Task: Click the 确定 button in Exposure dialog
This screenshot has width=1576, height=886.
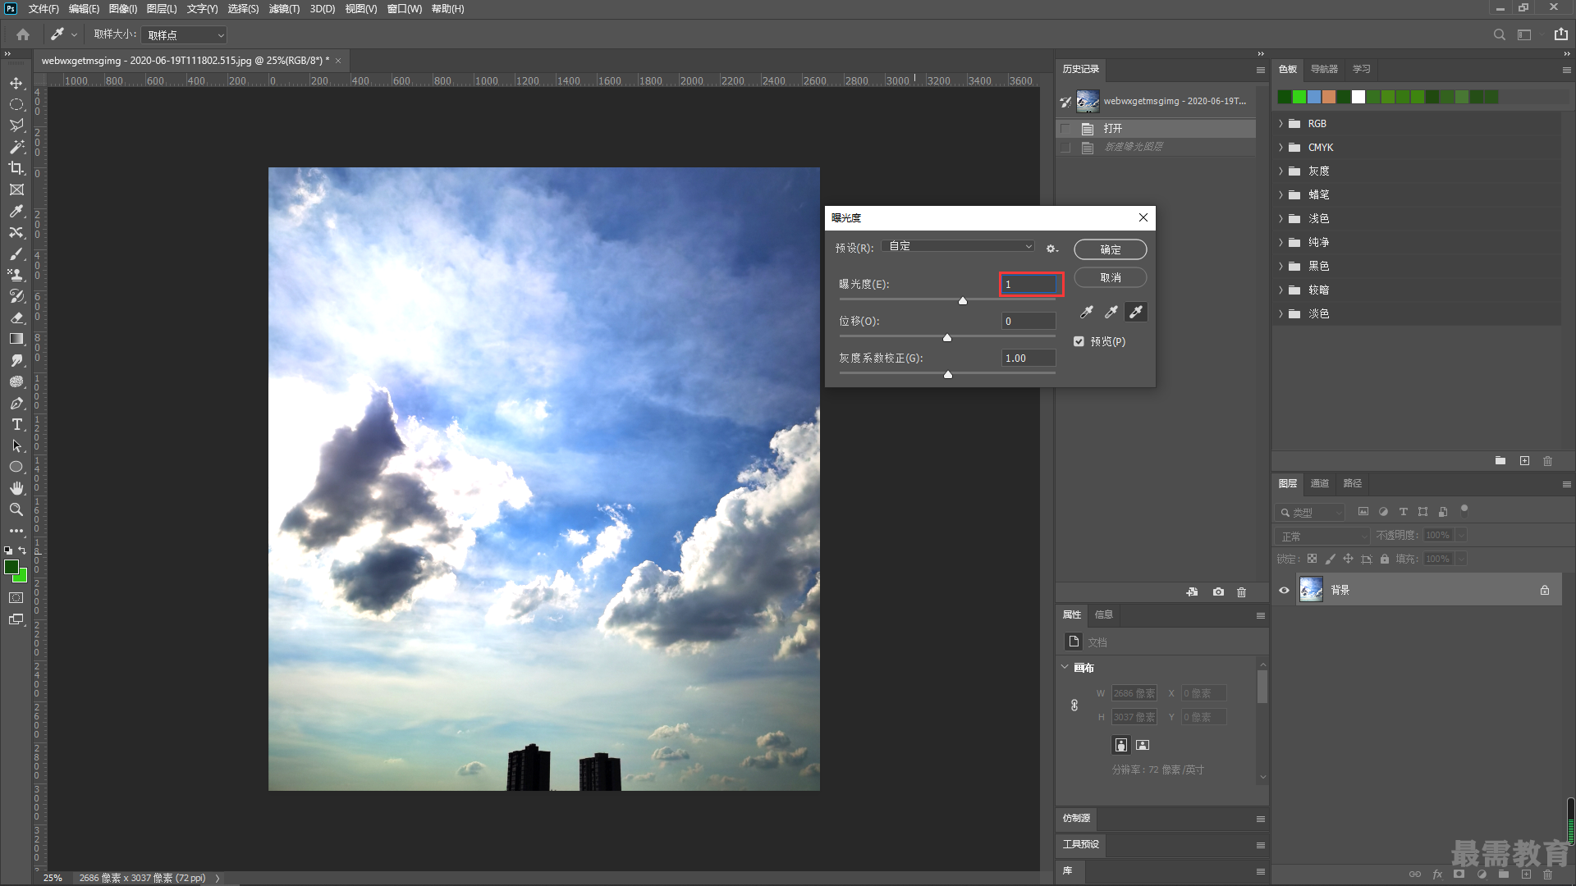Action: (1111, 249)
